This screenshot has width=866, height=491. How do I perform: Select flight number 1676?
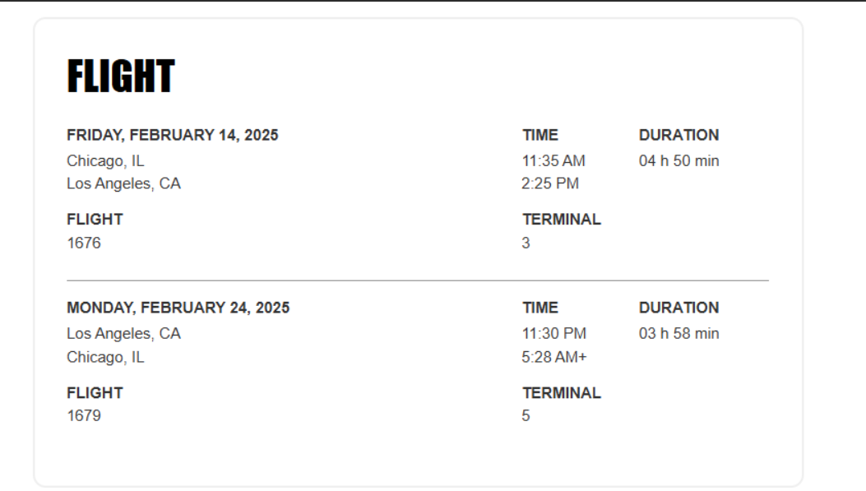[84, 243]
